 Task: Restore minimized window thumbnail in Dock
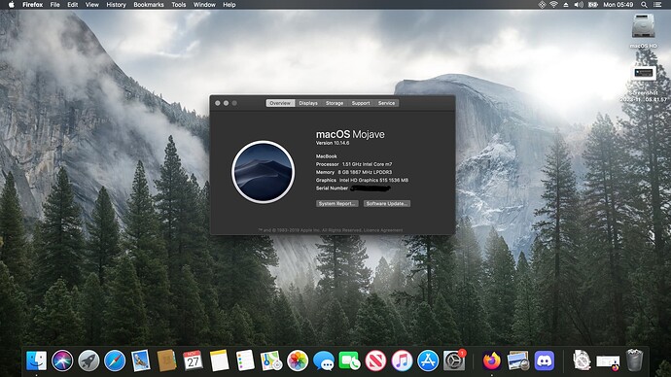[x=608, y=362]
